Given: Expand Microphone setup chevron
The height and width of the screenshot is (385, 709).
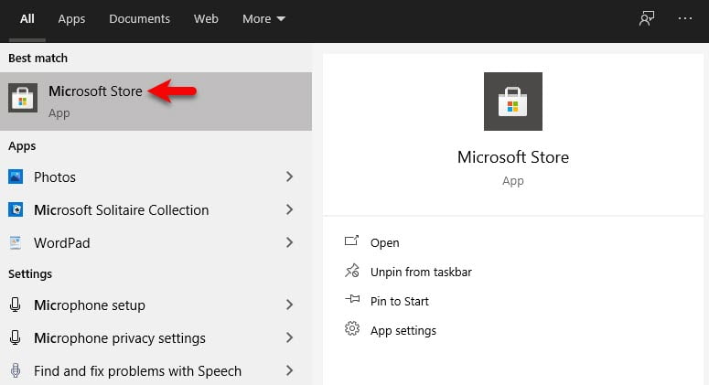Looking at the screenshot, I should point(289,305).
